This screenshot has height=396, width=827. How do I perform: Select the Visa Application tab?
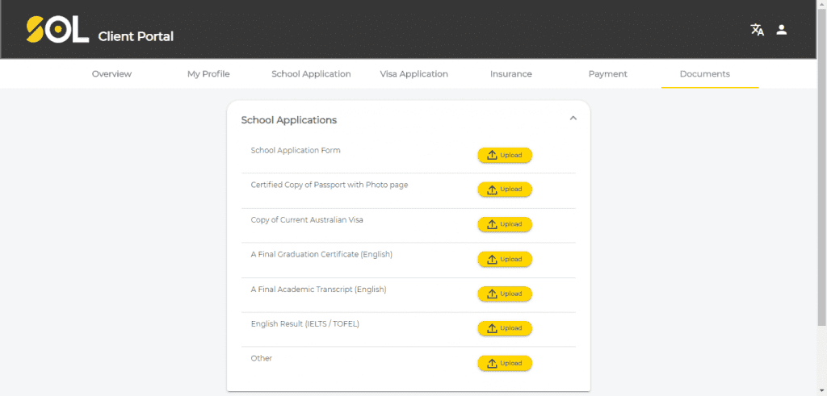point(414,74)
